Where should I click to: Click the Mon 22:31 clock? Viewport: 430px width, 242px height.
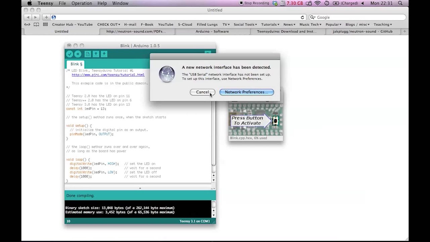click(x=381, y=3)
